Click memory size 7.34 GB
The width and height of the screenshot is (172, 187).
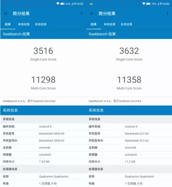(x=44, y=162)
